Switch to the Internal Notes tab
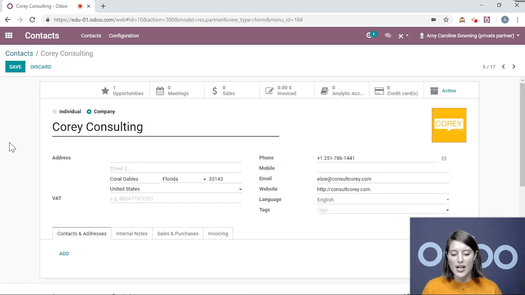The height and width of the screenshot is (295, 525). pos(132,234)
